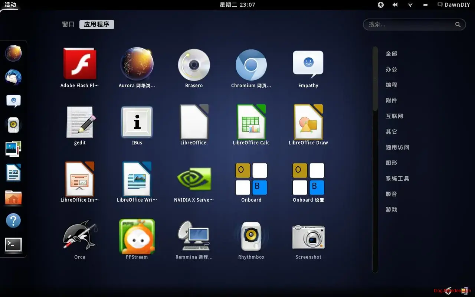Click the Terminal icon in the dock
475x297 pixels.
point(13,245)
